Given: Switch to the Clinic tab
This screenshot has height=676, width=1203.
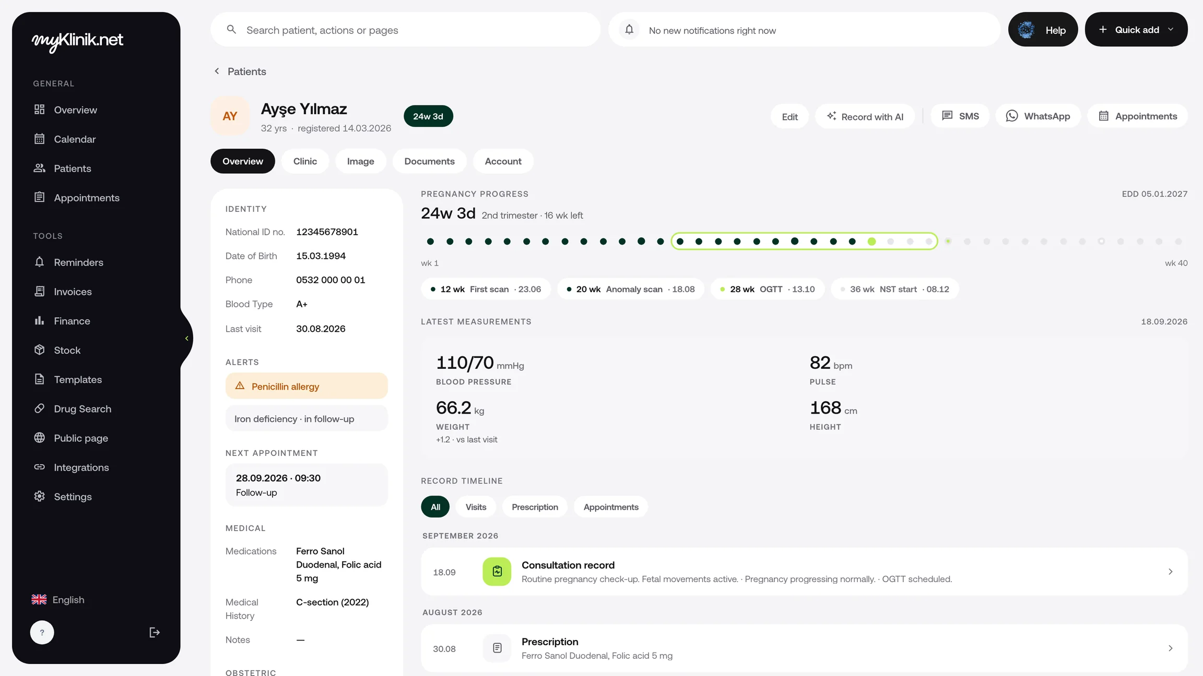Looking at the screenshot, I should [x=305, y=161].
